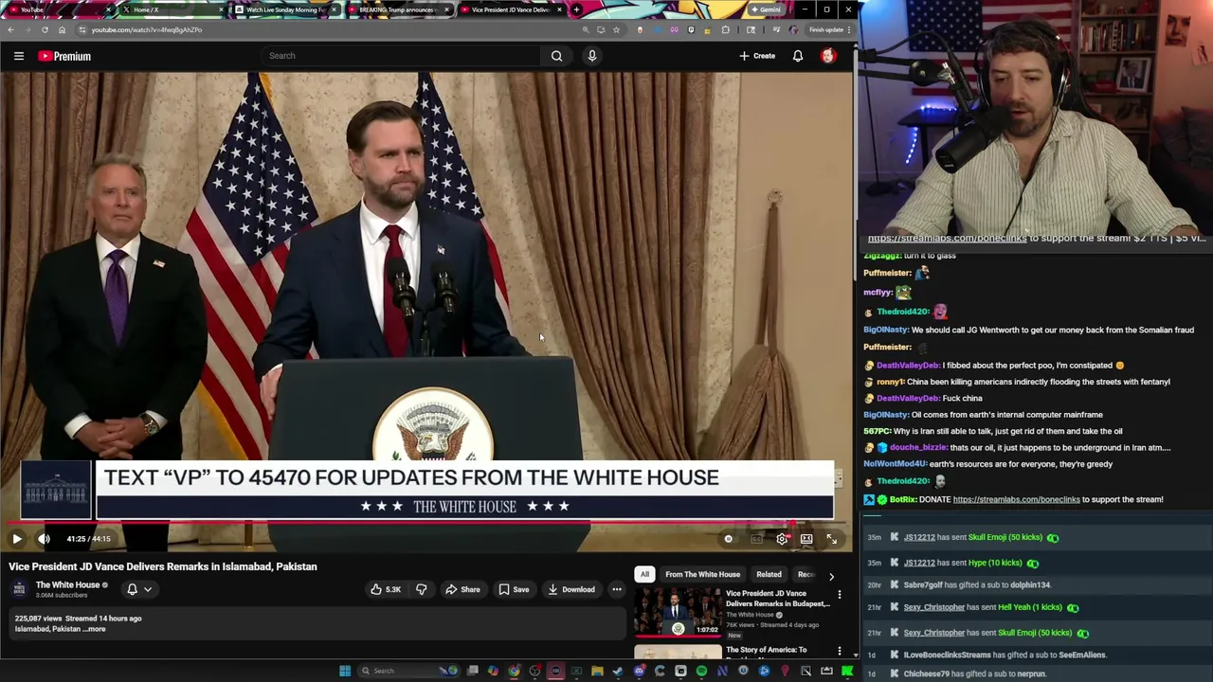Switch to BREAKING Trump announces tab

(398, 9)
